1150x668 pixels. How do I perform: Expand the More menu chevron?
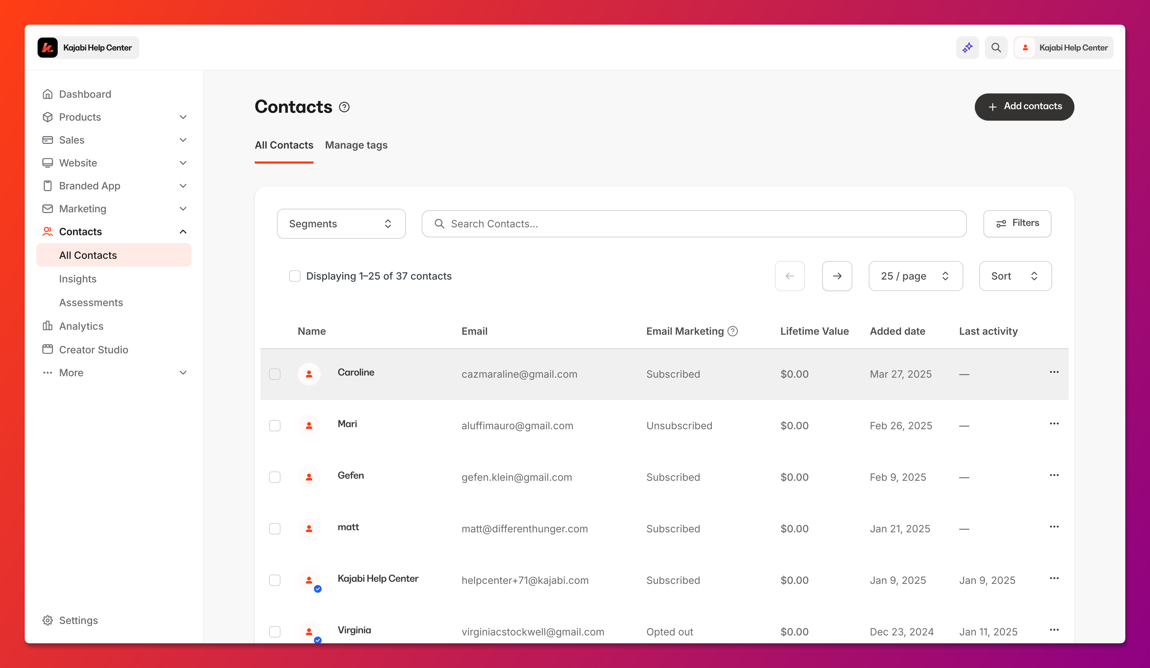coord(183,373)
